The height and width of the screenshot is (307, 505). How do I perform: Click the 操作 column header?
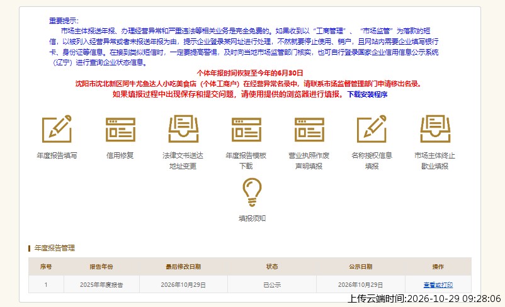pos(438,267)
